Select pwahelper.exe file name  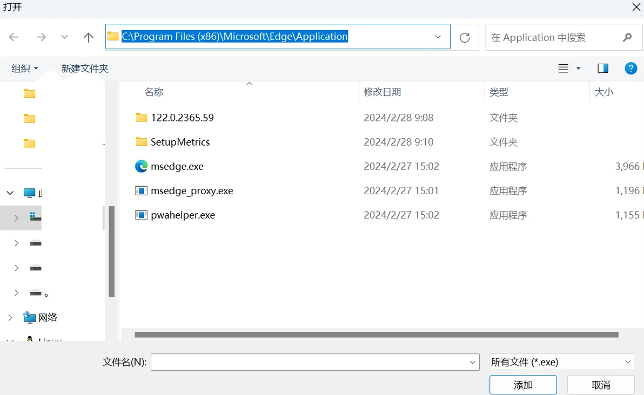point(183,215)
